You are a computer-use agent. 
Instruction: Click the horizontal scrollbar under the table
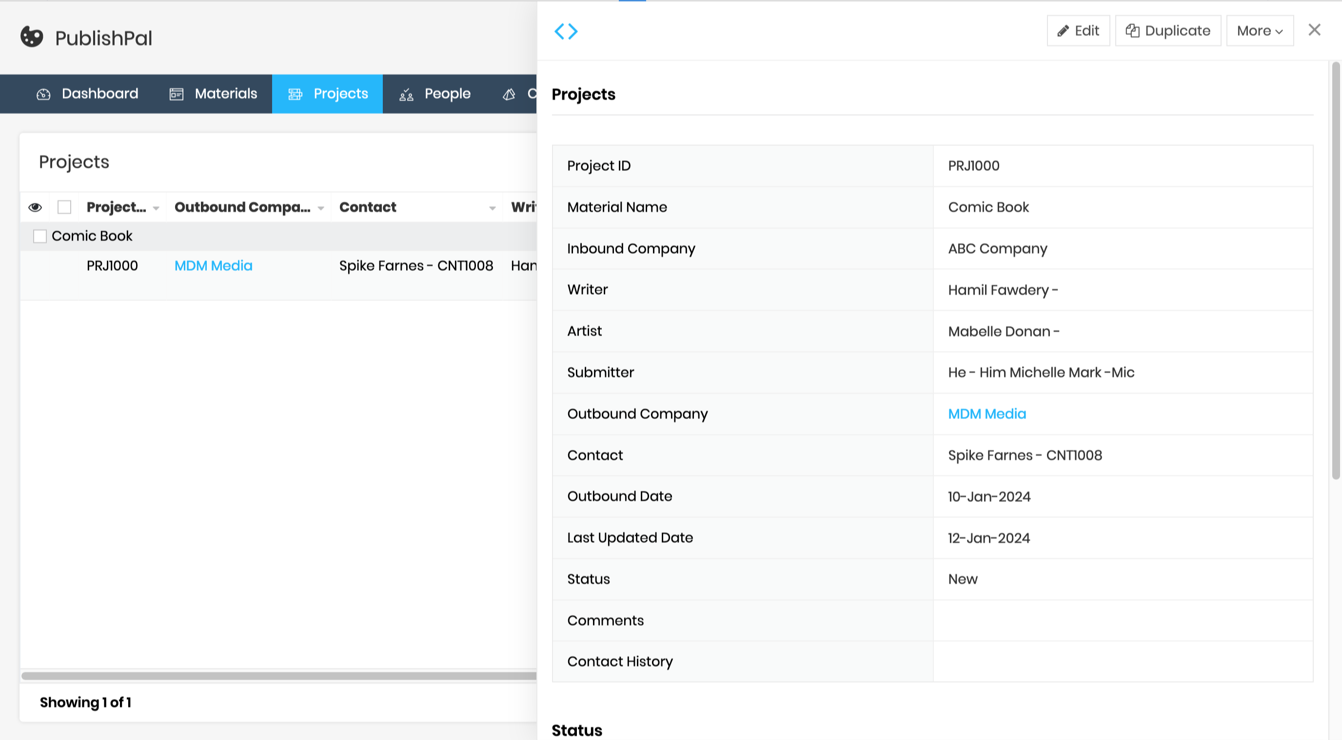(279, 676)
